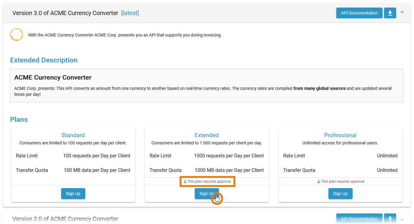
Task: Click approval person icon in Extended plan
Action: [x=185, y=181]
